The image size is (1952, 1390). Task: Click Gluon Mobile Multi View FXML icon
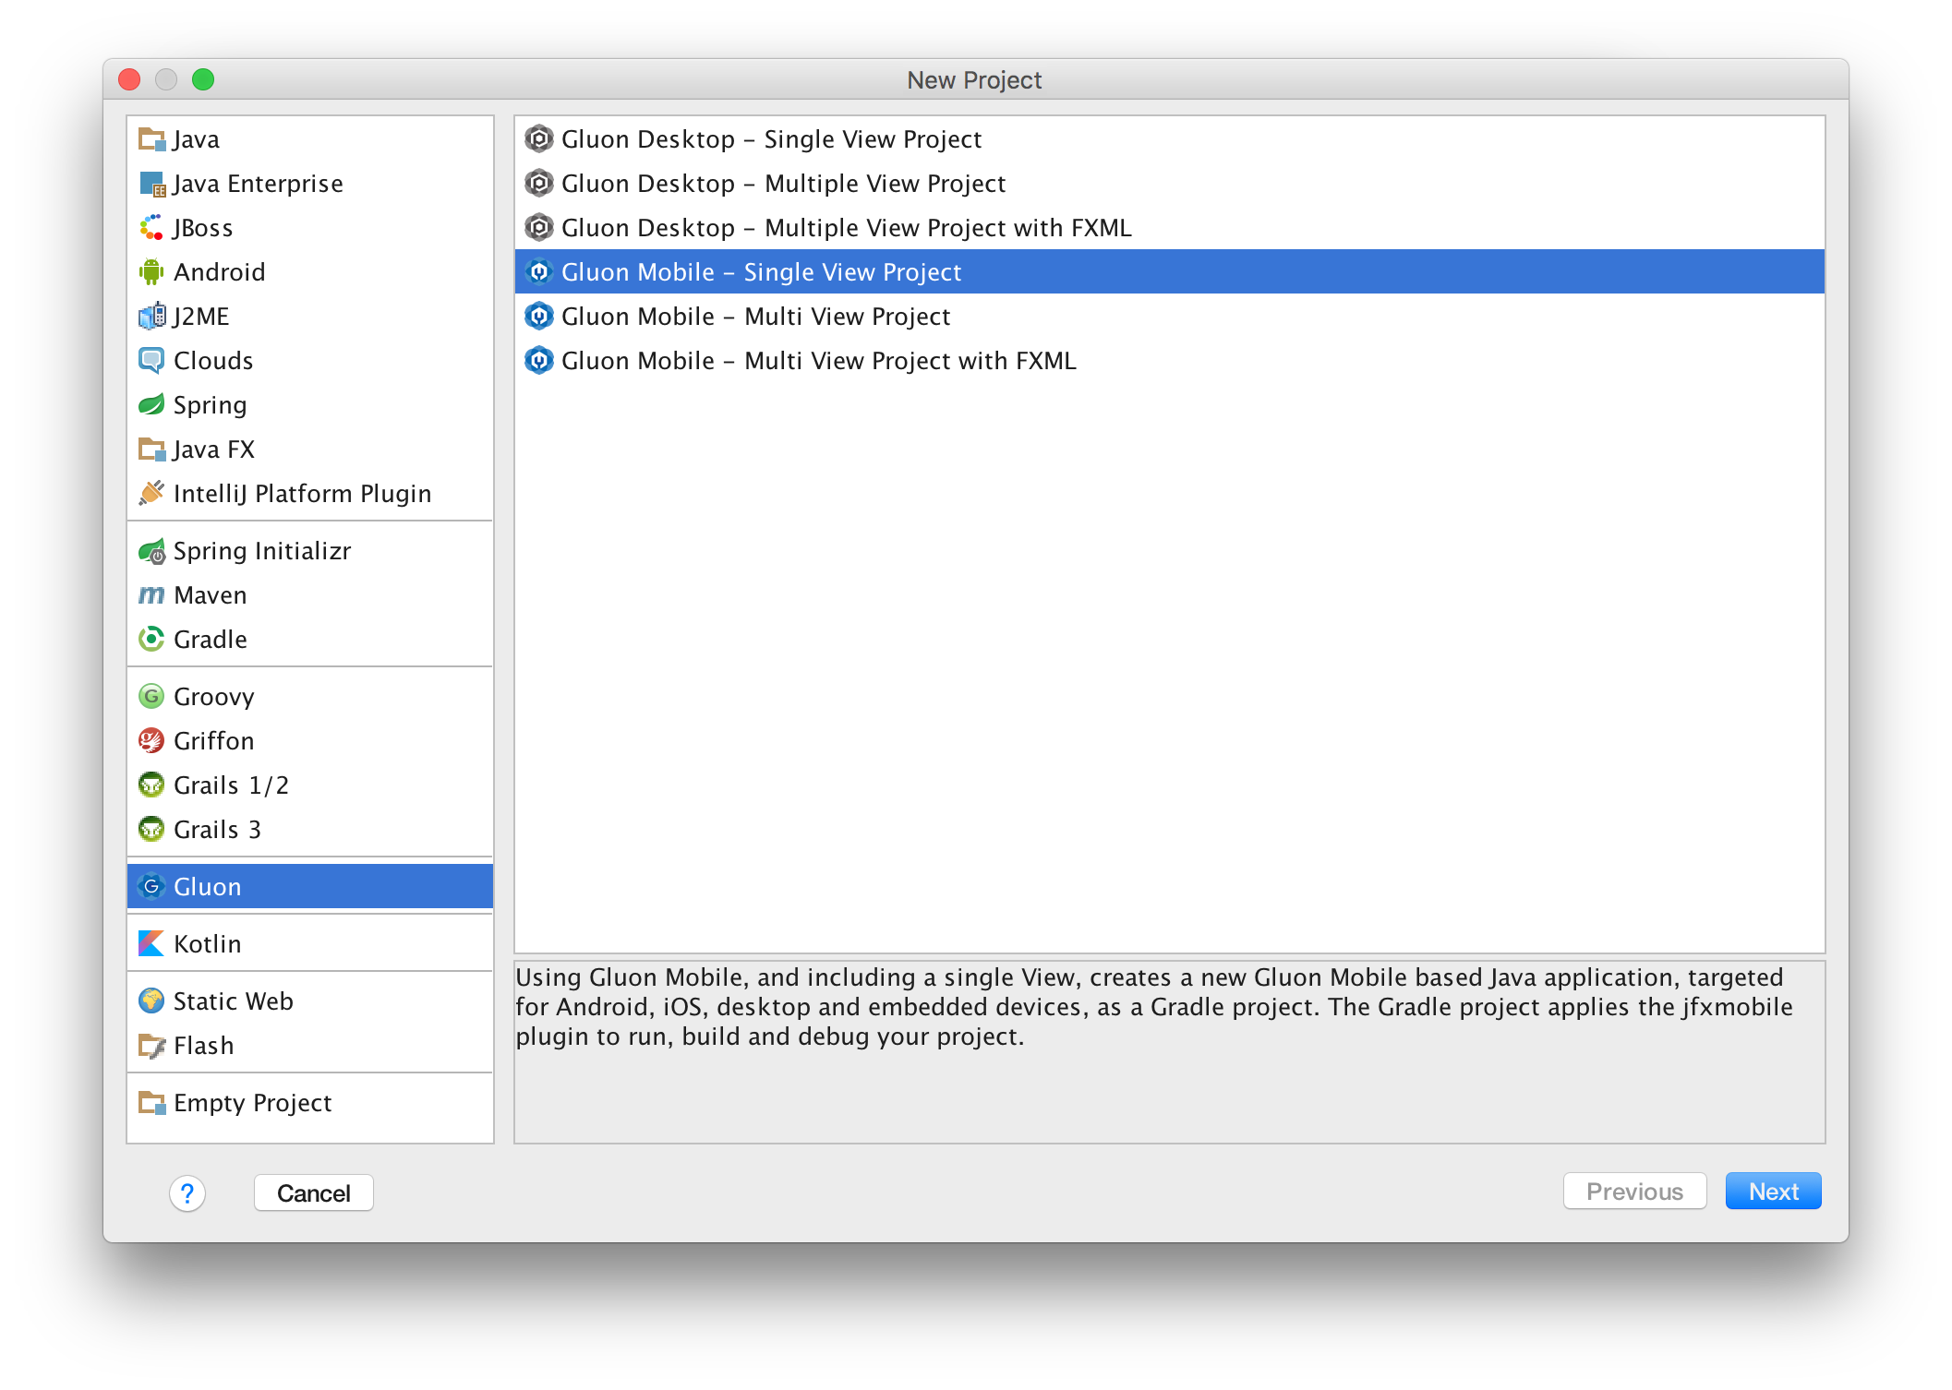[x=539, y=361]
